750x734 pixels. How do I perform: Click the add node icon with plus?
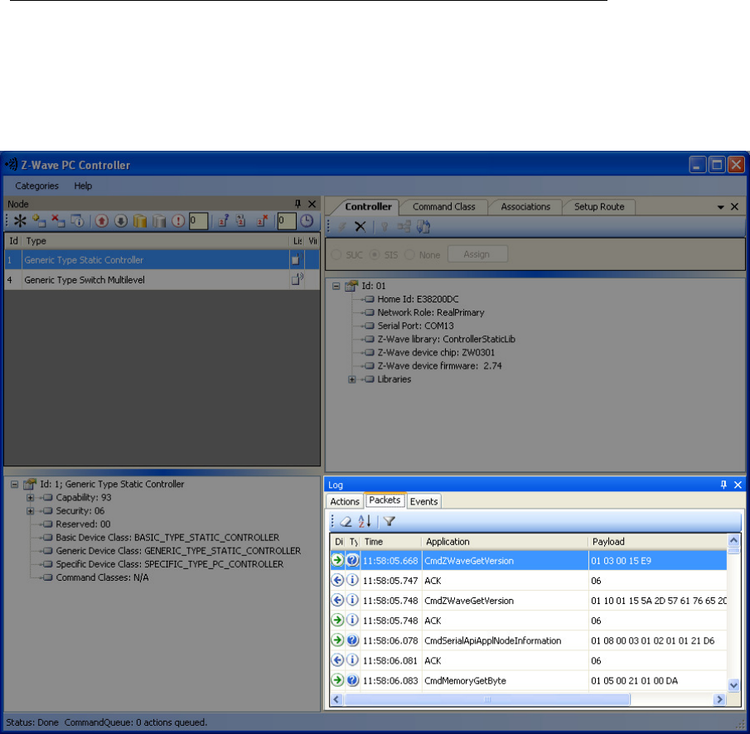pyautogui.click(x=39, y=221)
